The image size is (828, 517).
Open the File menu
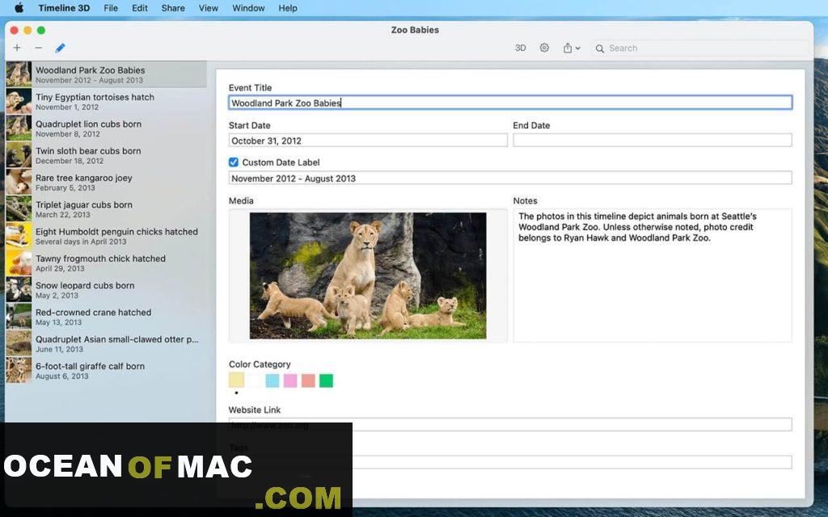111,8
